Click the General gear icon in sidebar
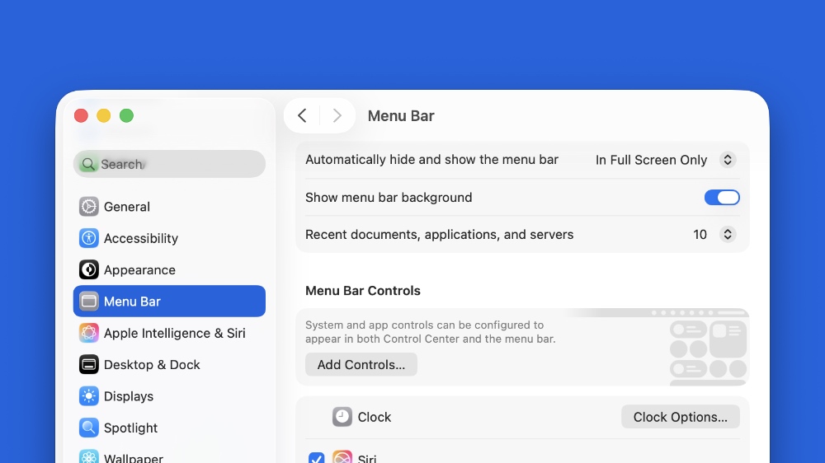This screenshot has width=825, height=463. pyautogui.click(x=89, y=207)
